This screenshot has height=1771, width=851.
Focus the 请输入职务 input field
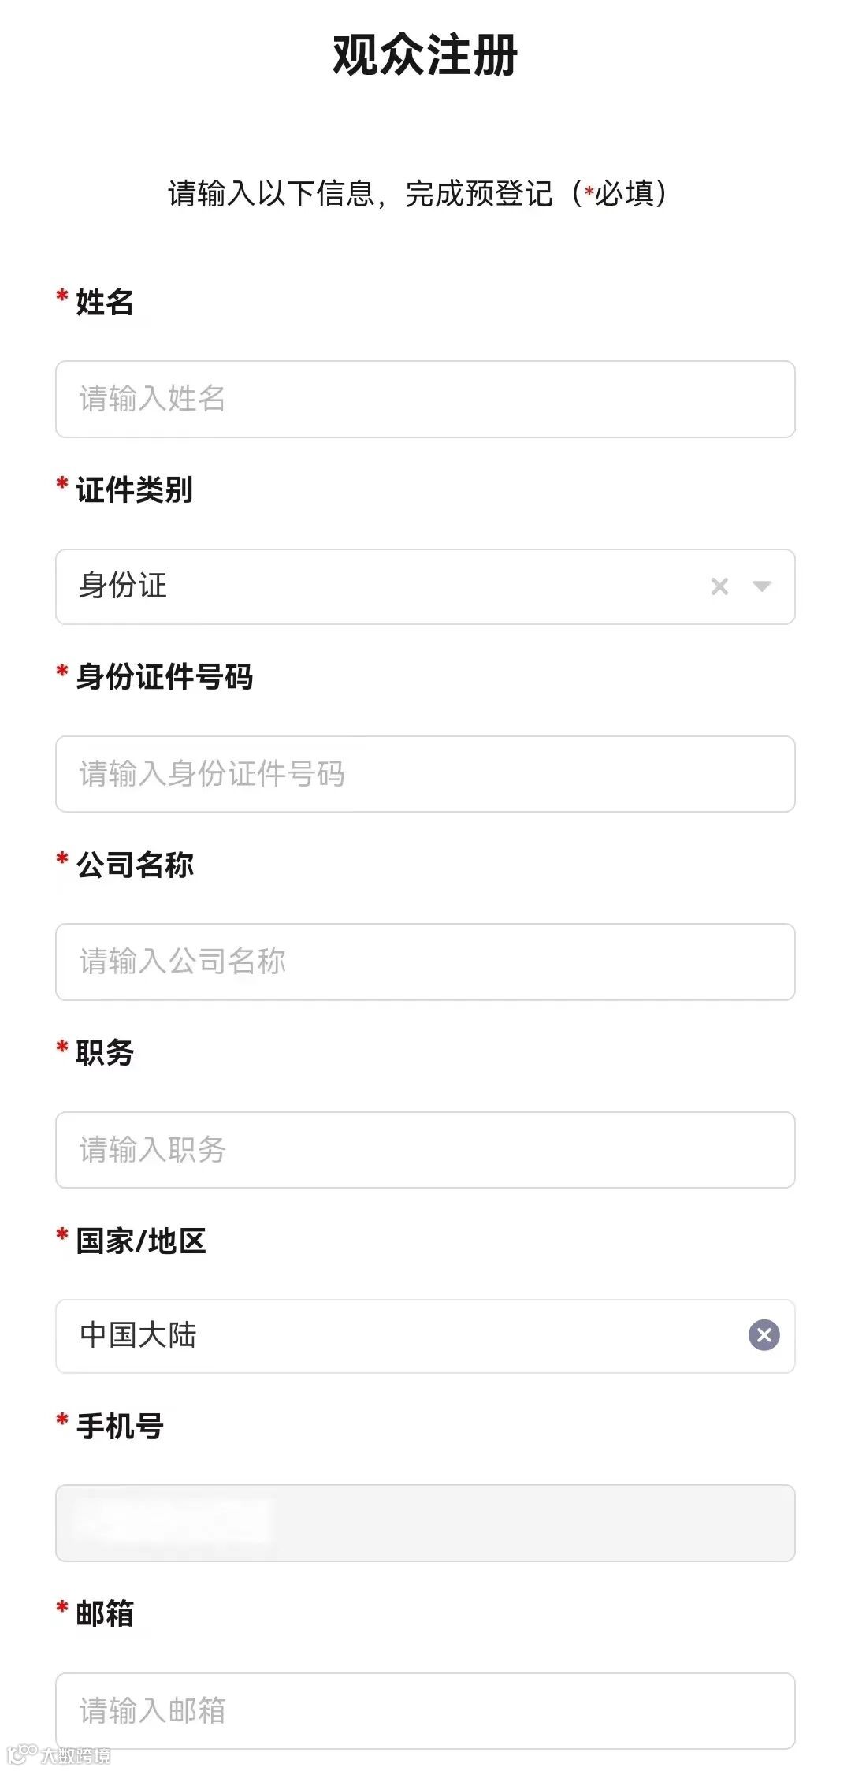(x=425, y=1150)
